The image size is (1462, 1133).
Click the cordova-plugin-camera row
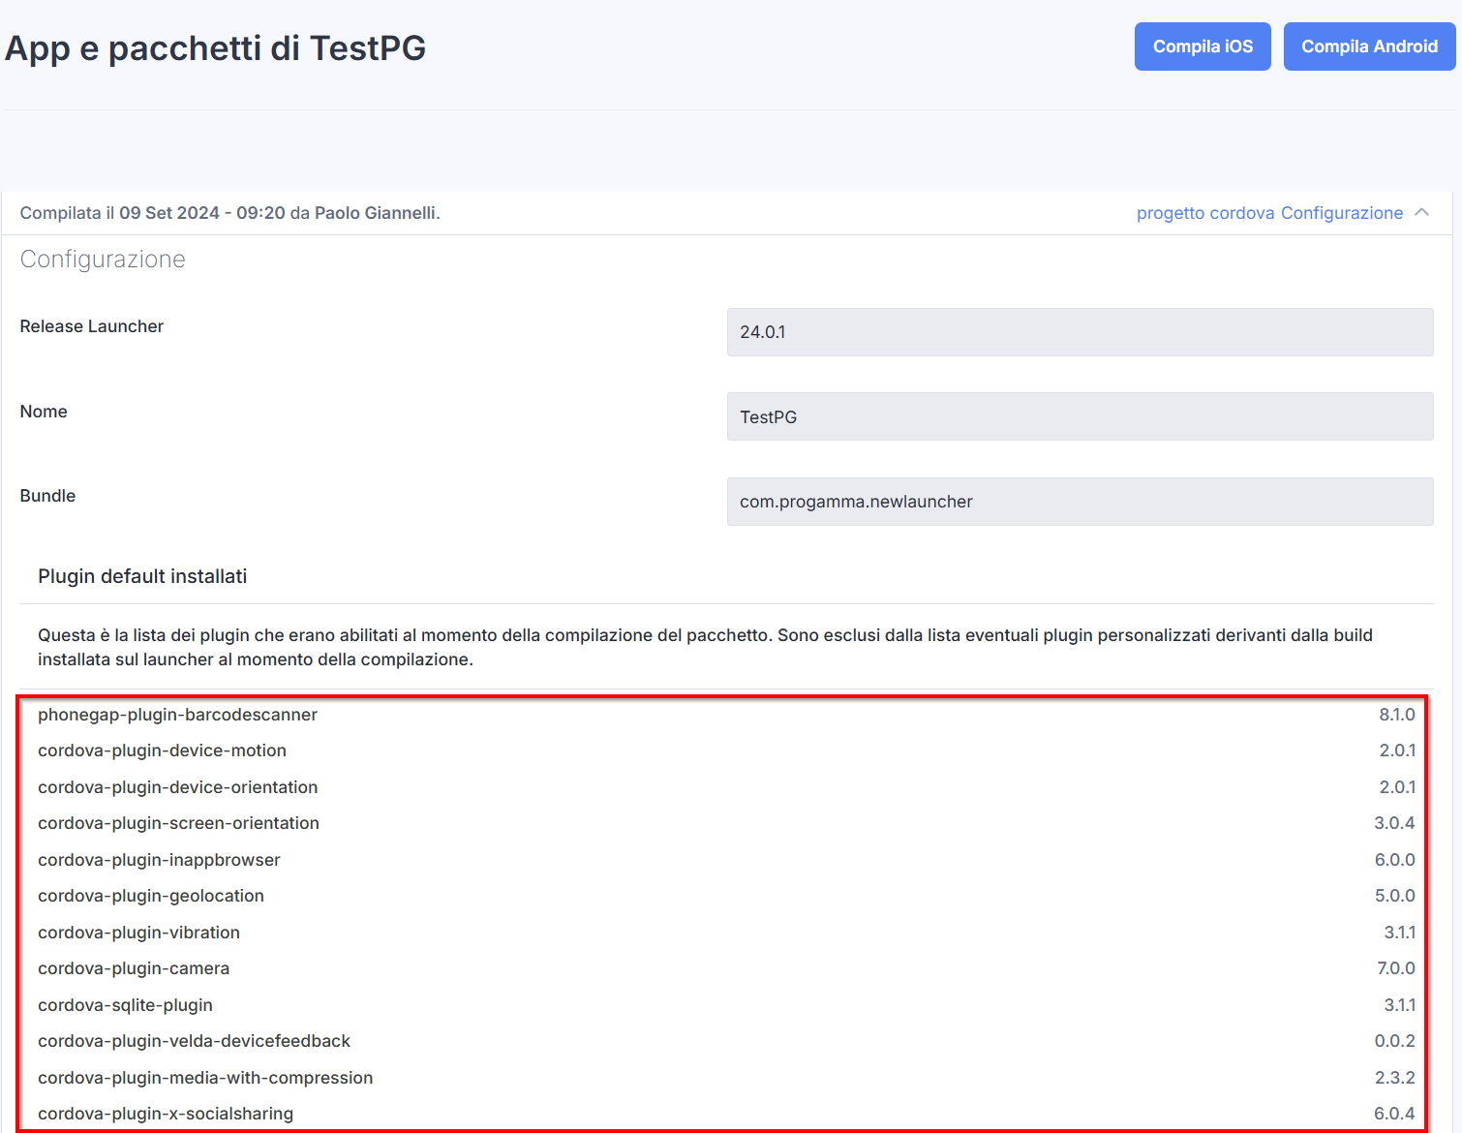pos(134,968)
